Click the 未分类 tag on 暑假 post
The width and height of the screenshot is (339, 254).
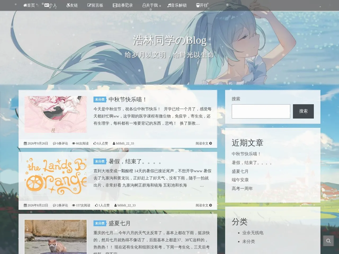click(x=100, y=161)
